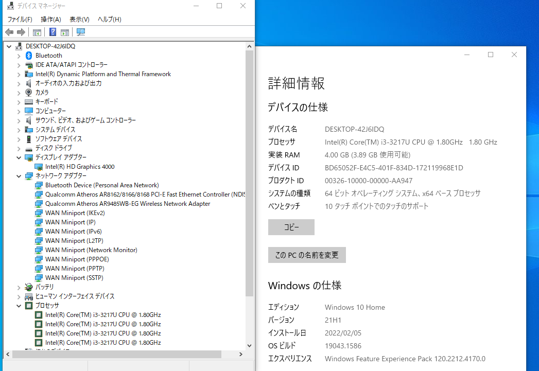Expand the human interface device (ヒューマン インターフェイス デバイス) category
539x371 pixels.
point(19,296)
